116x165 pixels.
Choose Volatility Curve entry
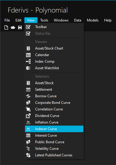click(x=54, y=149)
